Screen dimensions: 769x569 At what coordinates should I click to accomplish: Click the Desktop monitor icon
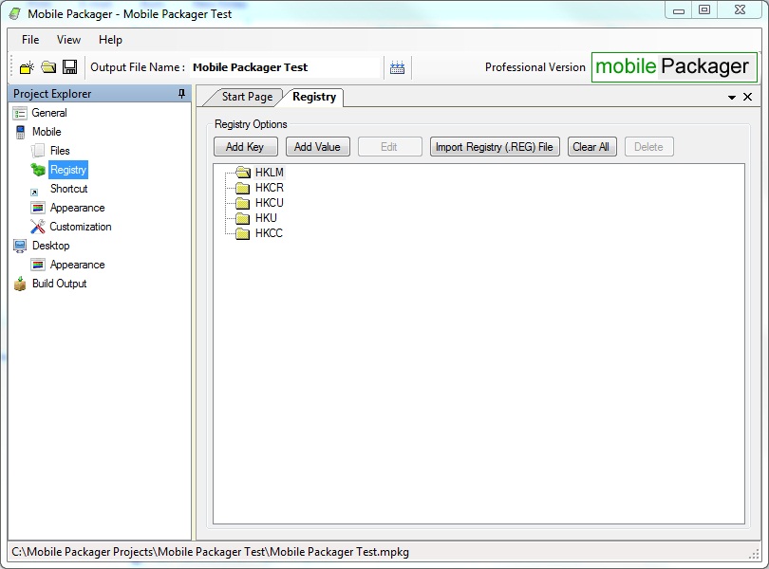(20, 246)
